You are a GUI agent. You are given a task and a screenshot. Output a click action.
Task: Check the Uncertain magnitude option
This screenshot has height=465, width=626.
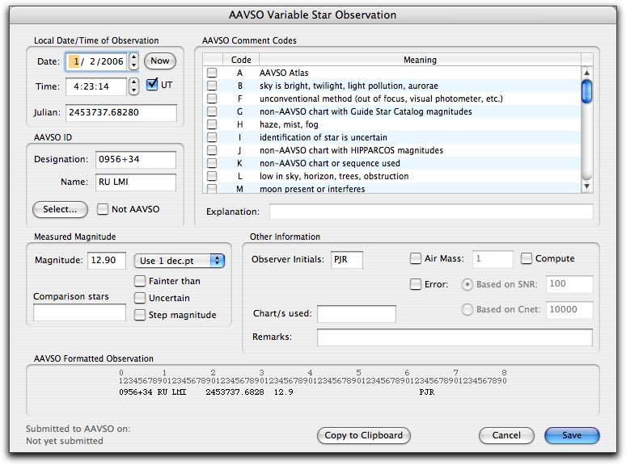pos(140,298)
